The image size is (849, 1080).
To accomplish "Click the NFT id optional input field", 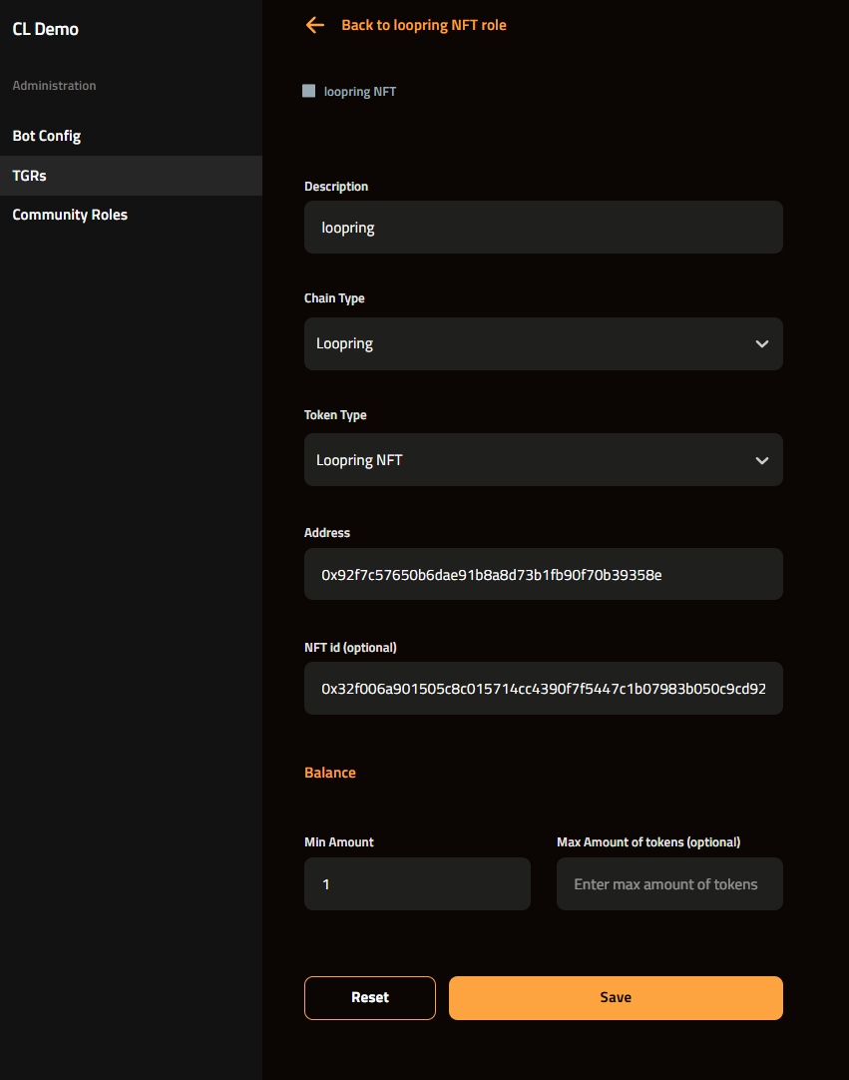I will [x=543, y=689].
